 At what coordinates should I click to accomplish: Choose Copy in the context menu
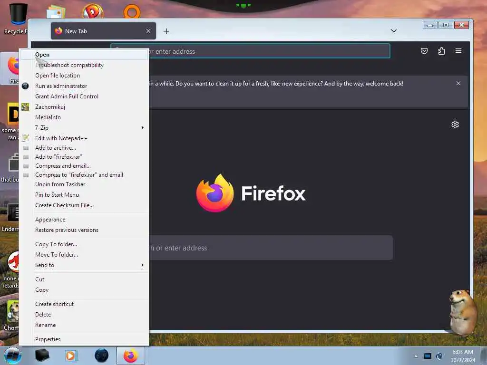pos(84,290)
